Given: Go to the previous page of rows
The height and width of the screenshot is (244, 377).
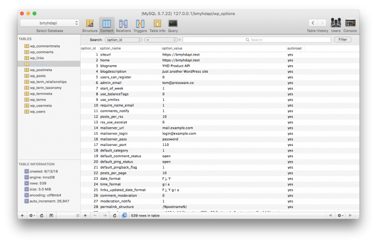Looking at the screenshot, I should [330, 215].
